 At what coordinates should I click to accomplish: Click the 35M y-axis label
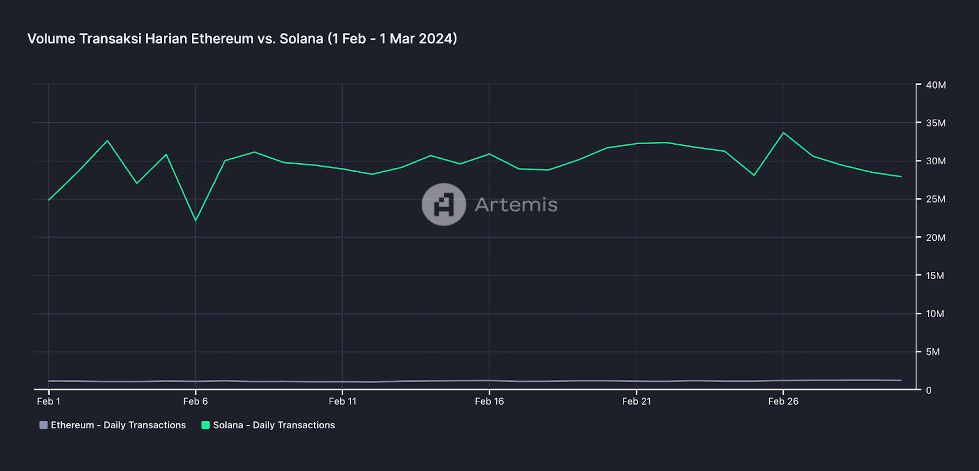pyautogui.click(x=936, y=123)
